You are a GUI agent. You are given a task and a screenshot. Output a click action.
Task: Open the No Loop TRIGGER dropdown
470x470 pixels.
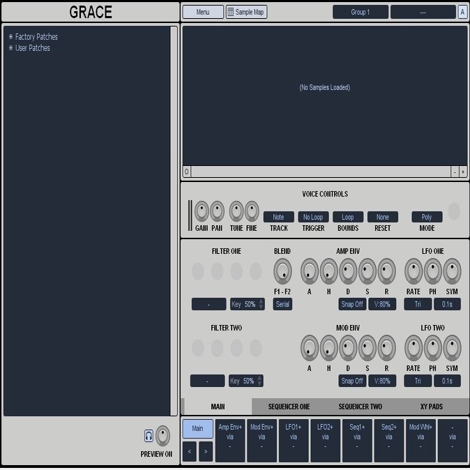(313, 217)
